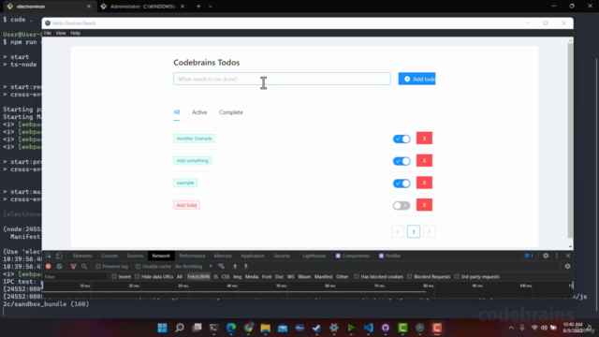Select Fetch/XHR request type filter
This screenshot has width=599, height=337.
pyautogui.click(x=198, y=276)
